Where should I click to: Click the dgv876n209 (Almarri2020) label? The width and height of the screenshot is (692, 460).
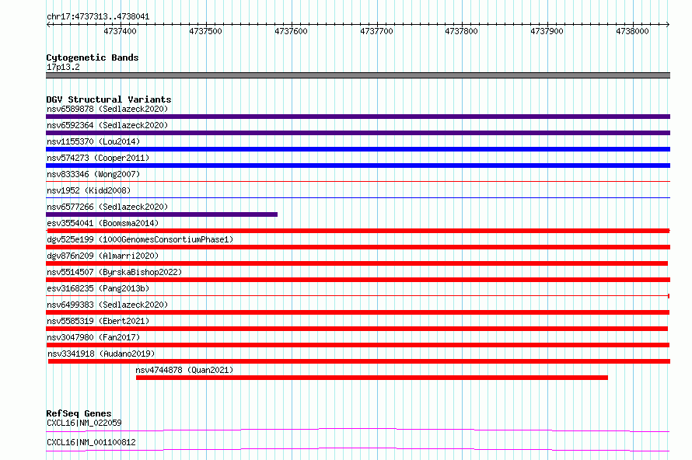point(103,256)
